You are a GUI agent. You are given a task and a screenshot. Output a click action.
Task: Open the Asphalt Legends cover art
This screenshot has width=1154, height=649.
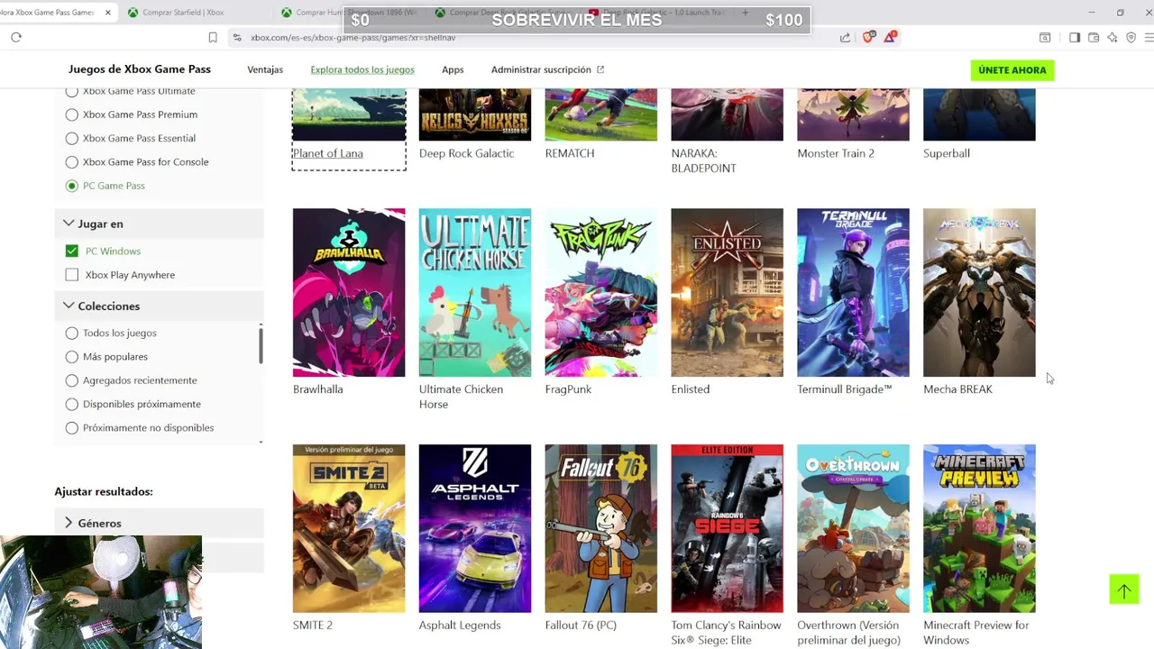tap(475, 528)
